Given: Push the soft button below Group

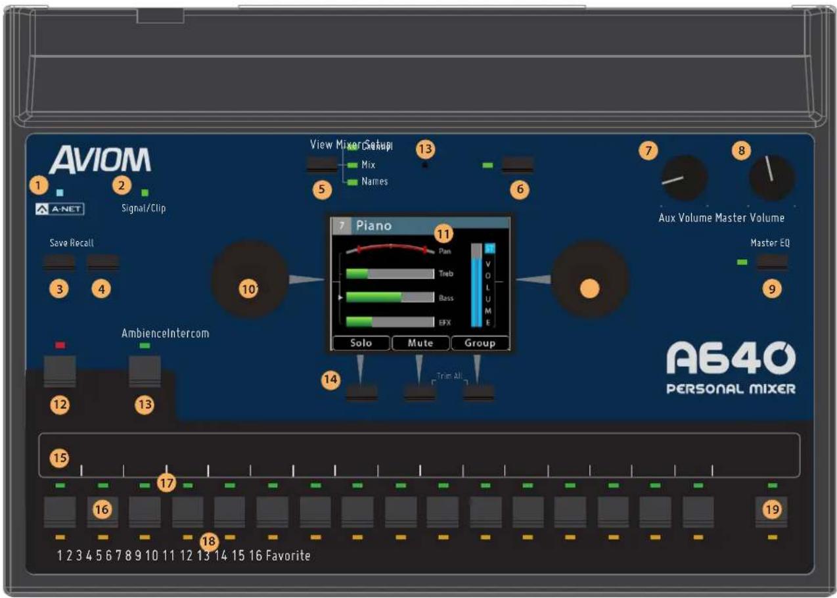Looking at the screenshot, I should (x=478, y=393).
